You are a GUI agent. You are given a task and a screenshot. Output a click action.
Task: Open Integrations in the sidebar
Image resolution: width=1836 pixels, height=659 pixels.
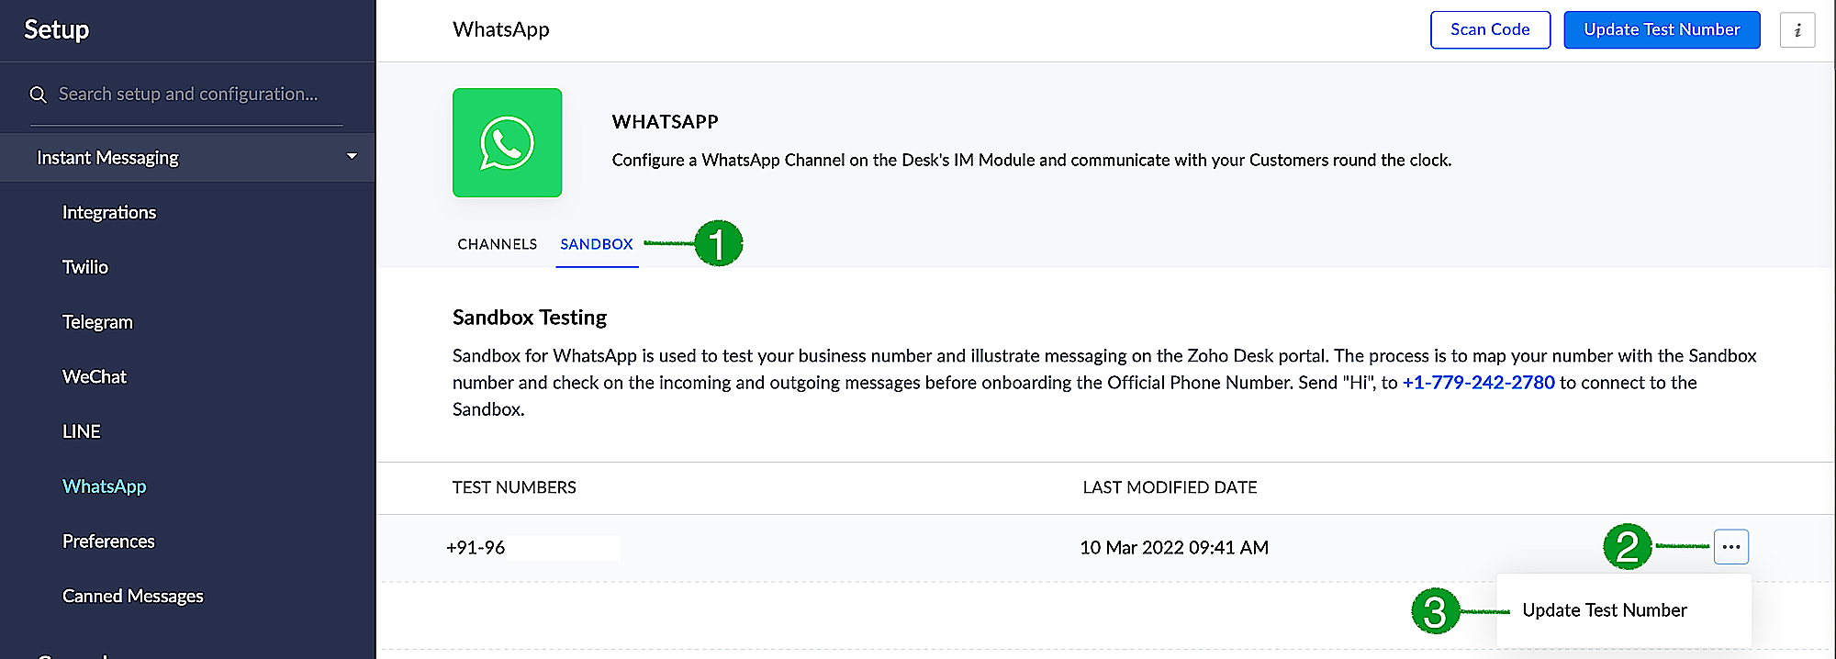tap(109, 213)
